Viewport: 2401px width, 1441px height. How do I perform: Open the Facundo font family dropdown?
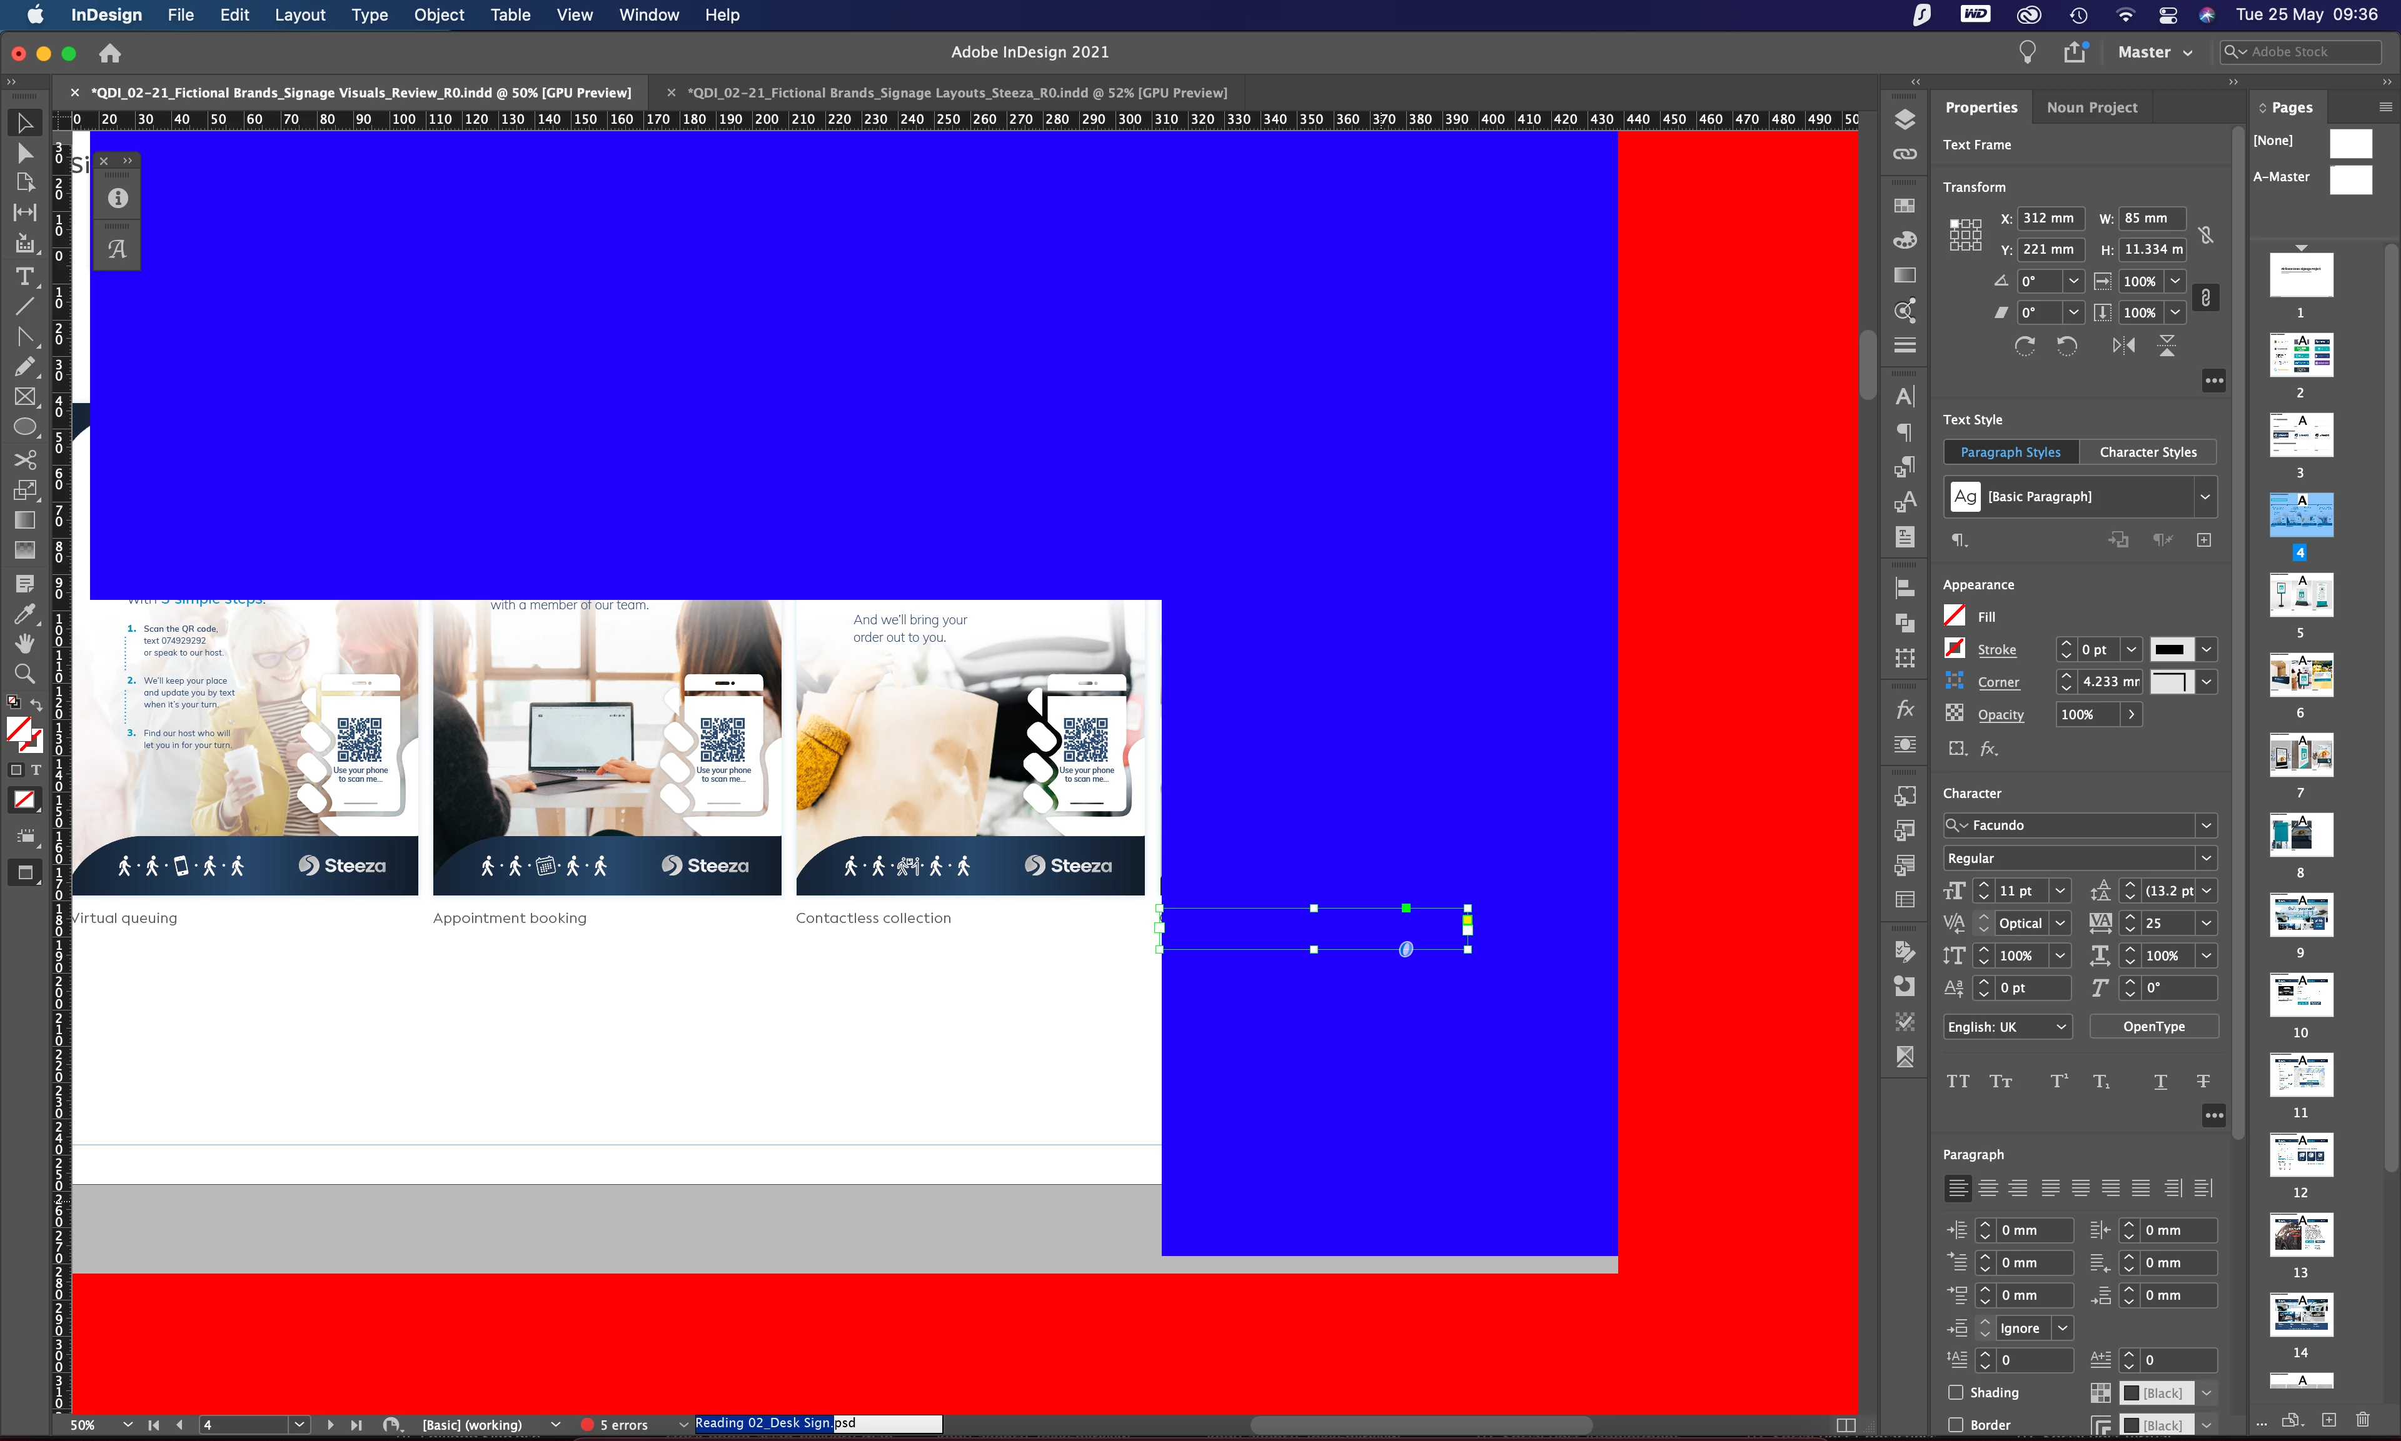[x=2206, y=825]
